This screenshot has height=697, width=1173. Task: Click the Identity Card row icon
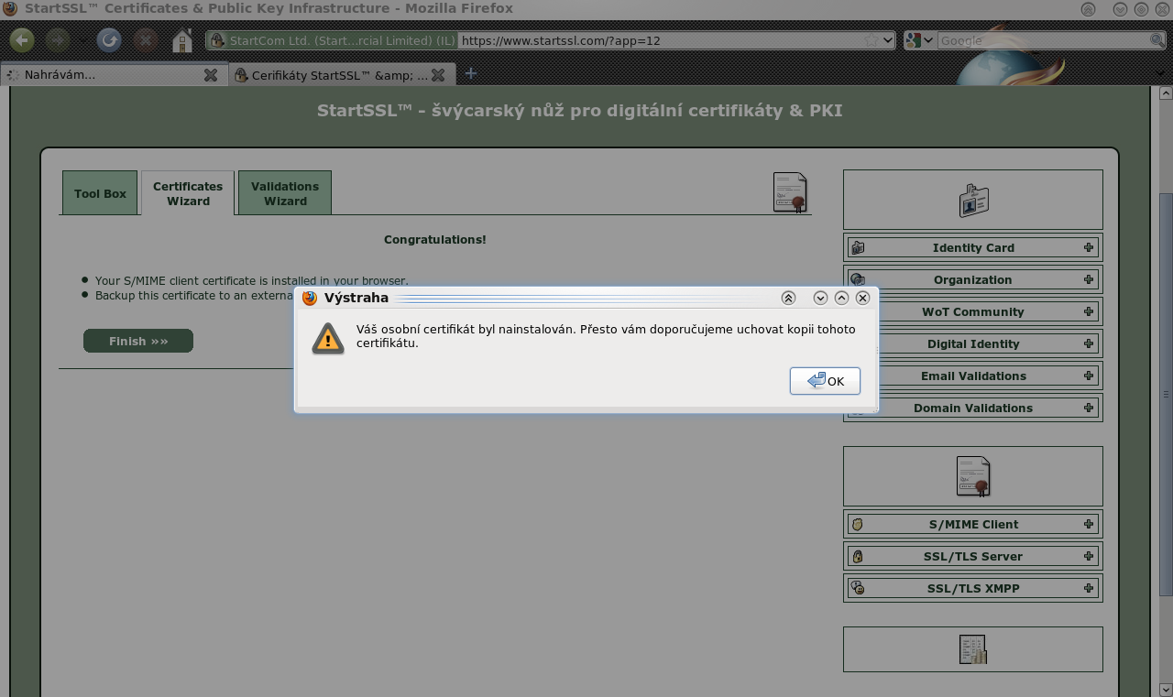(858, 247)
